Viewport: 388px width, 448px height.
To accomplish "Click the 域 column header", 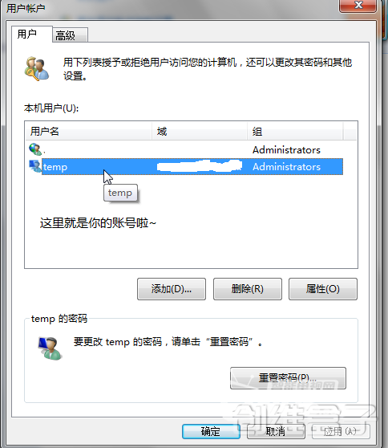I will [200, 132].
